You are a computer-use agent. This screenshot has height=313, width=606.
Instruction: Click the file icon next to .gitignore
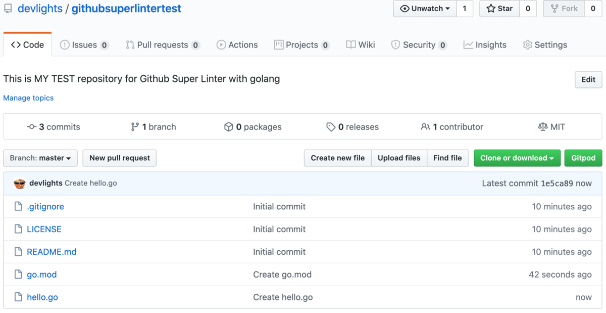click(x=18, y=206)
